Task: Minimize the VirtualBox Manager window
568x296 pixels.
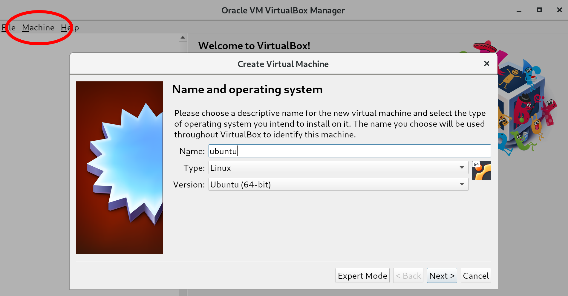Action: point(519,10)
